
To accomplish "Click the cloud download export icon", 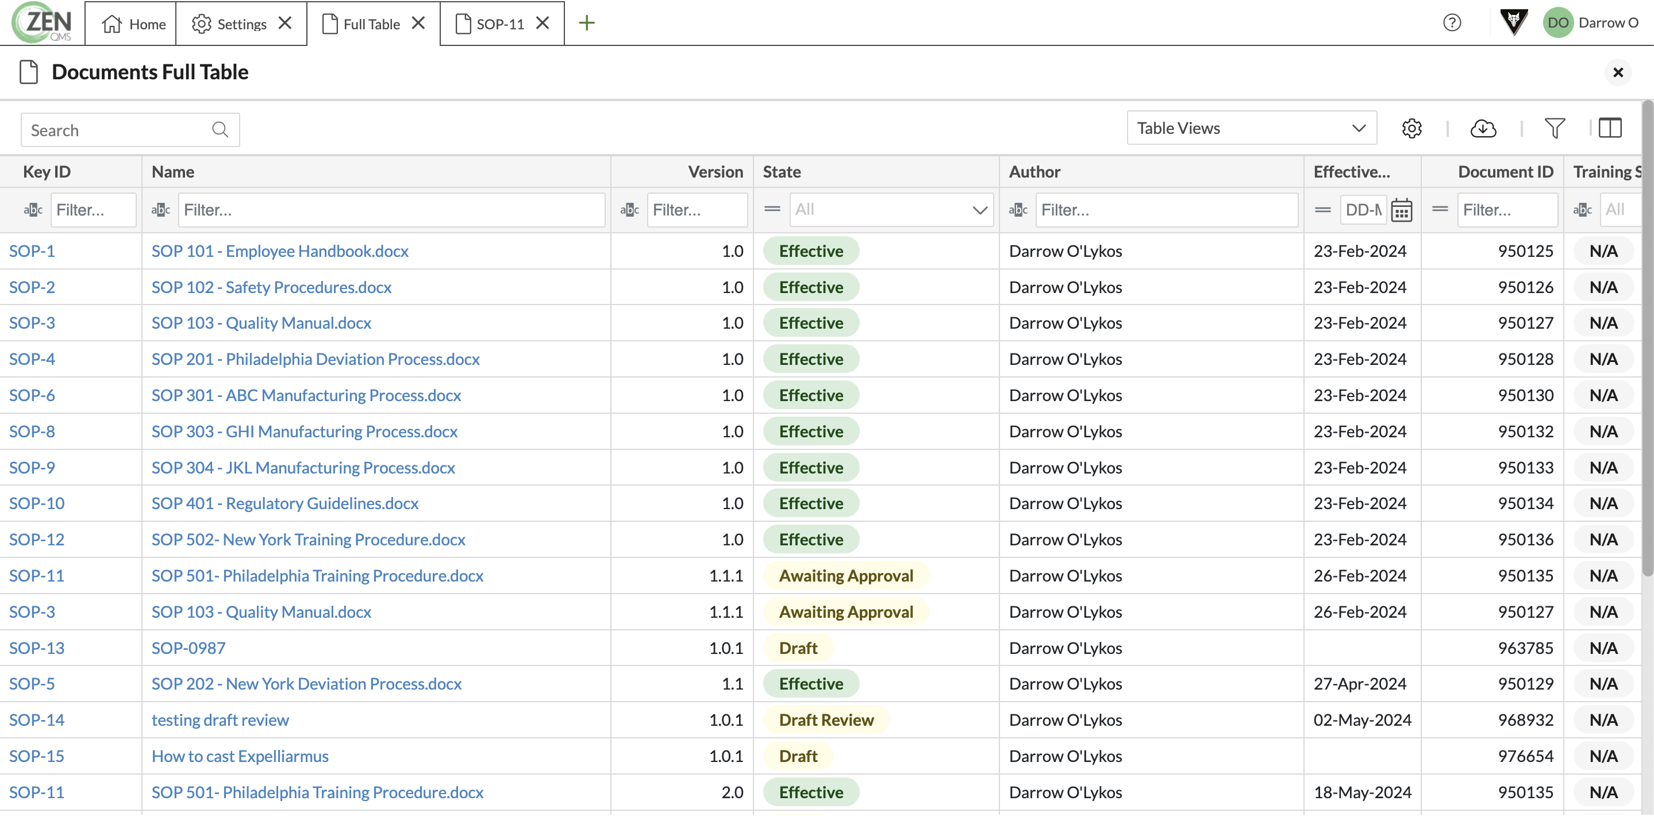I will point(1483,128).
